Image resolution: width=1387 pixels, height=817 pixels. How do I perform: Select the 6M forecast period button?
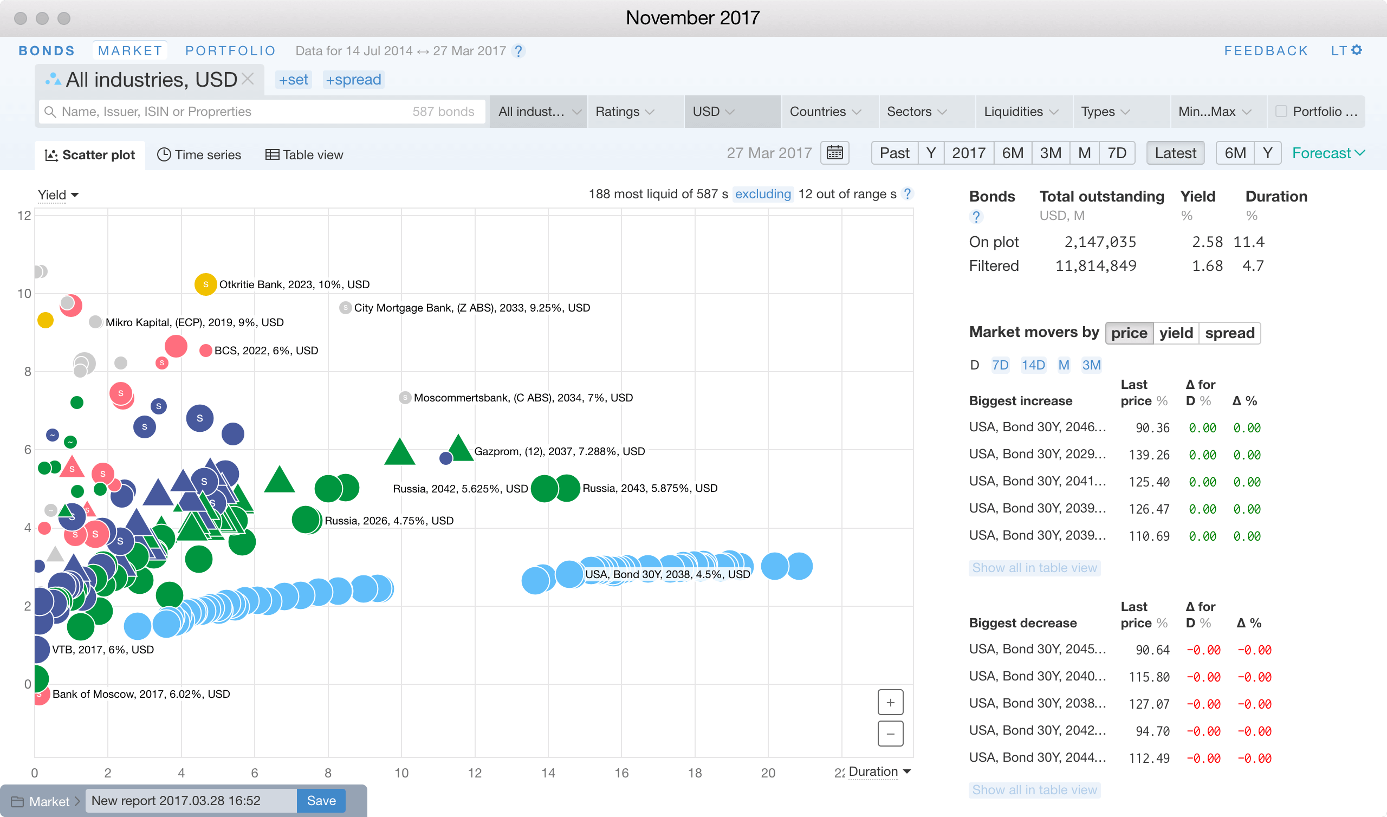tap(1235, 153)
